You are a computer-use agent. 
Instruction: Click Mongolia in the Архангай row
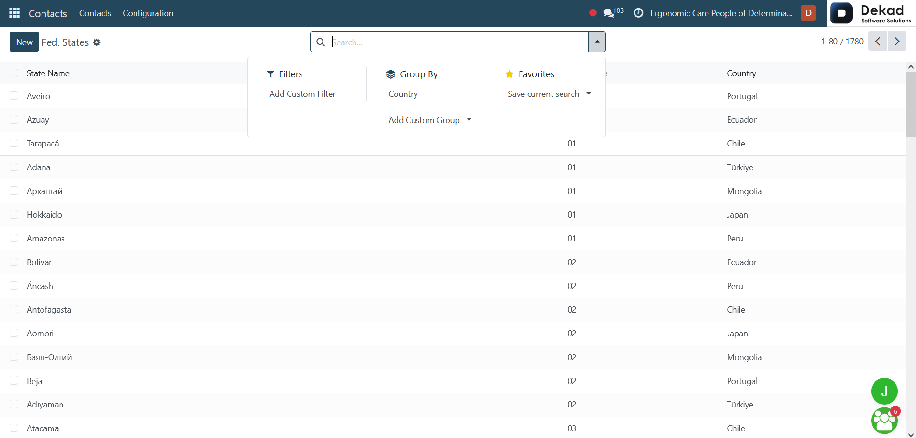pyautogui.click(x=744, y=191)
